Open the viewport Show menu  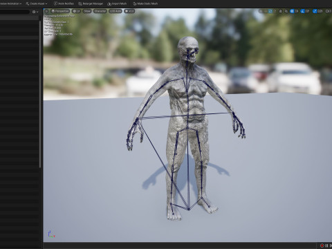(x=87, y=11)
